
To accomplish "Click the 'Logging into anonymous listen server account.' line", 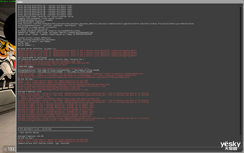I will point(40,18).
